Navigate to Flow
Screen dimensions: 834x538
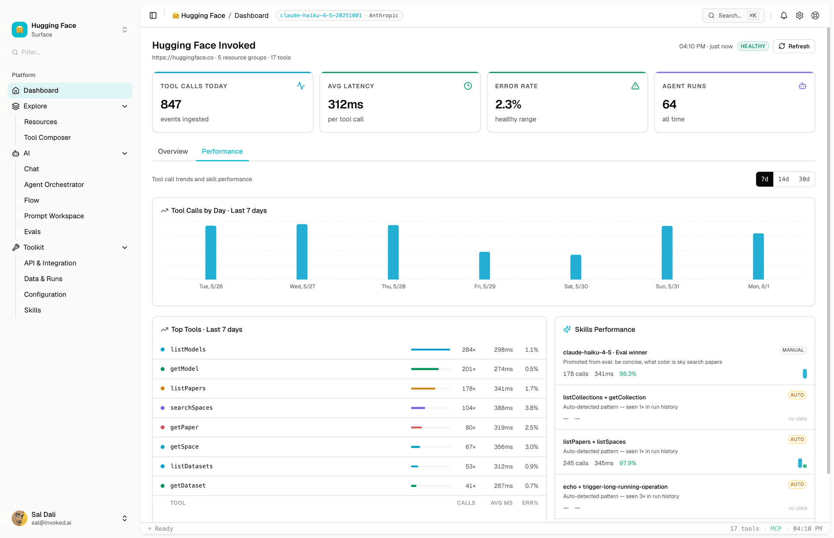31,200
